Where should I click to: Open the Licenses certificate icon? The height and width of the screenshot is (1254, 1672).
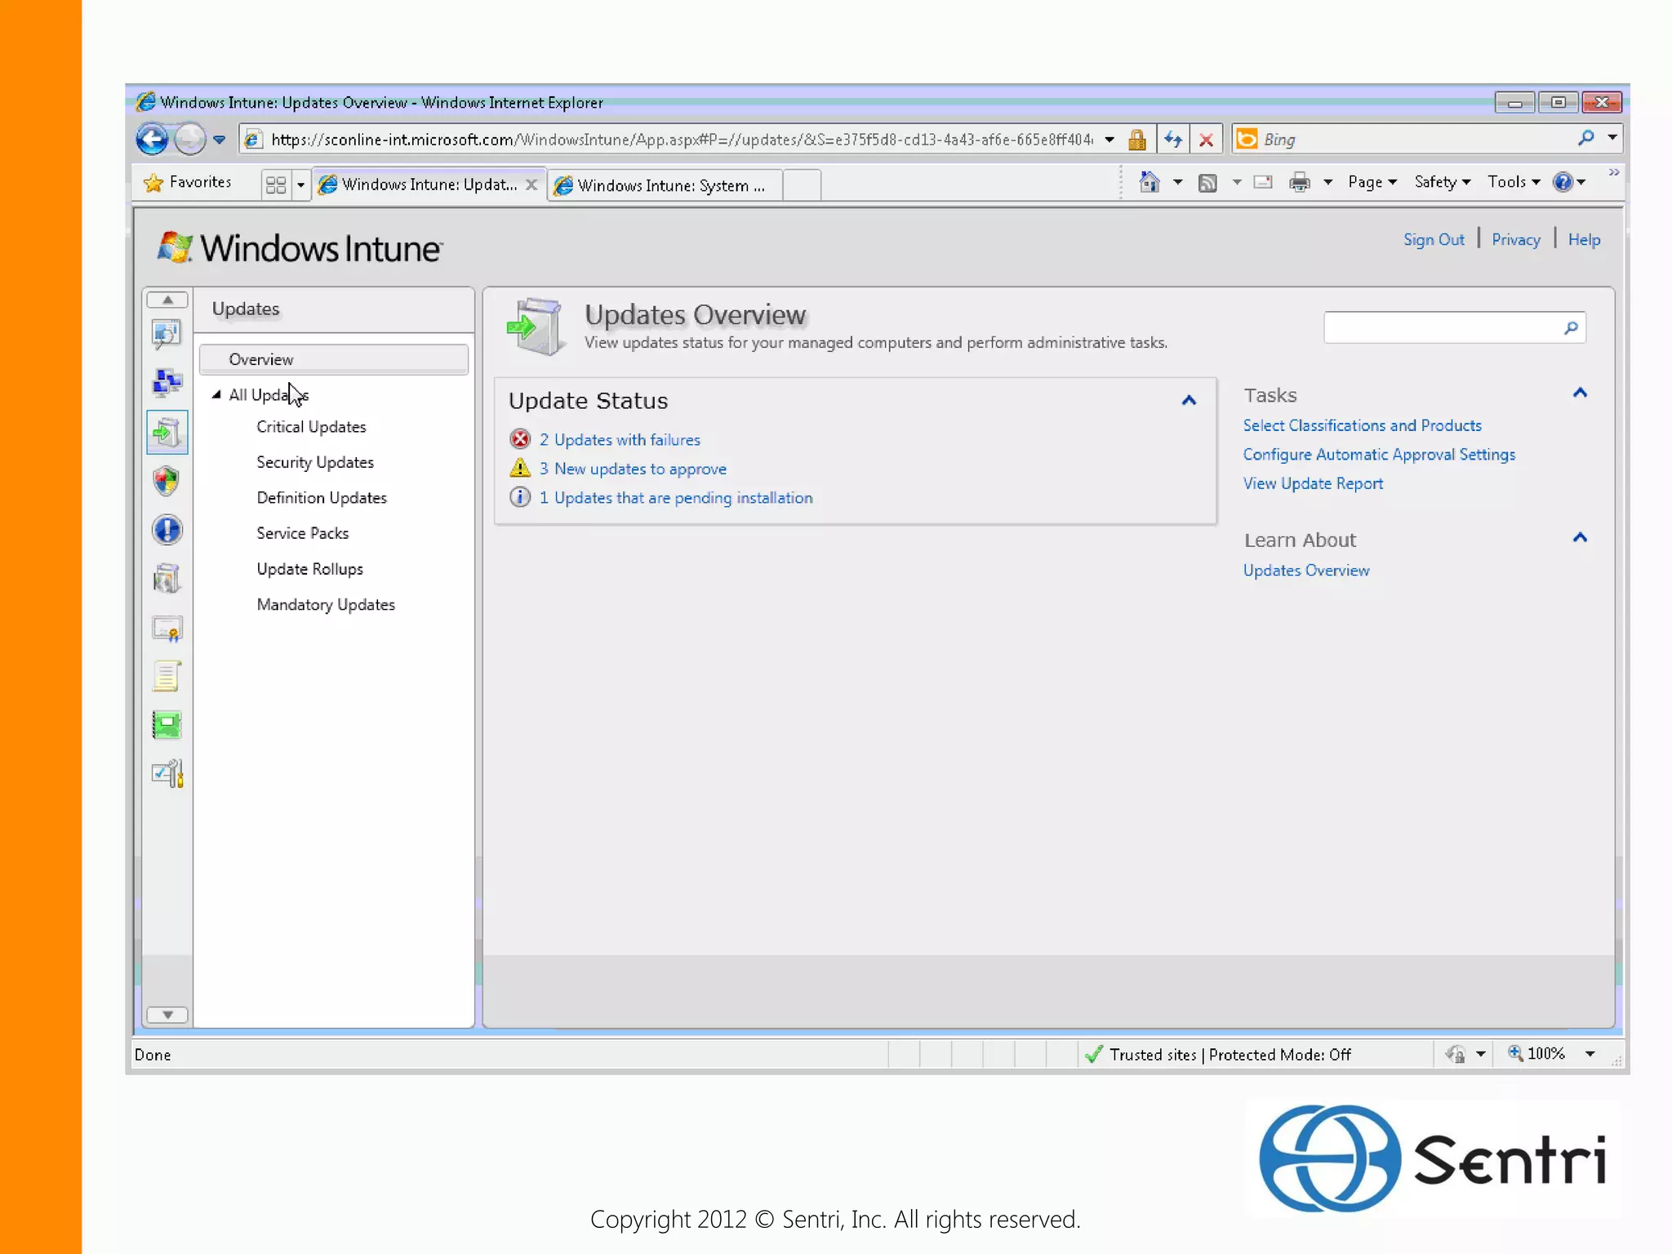[167, 628]
